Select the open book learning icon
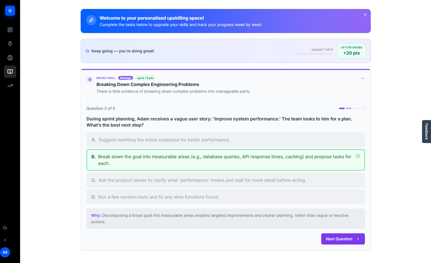Screen dimensions: 431x263 (x=10, y=72)
